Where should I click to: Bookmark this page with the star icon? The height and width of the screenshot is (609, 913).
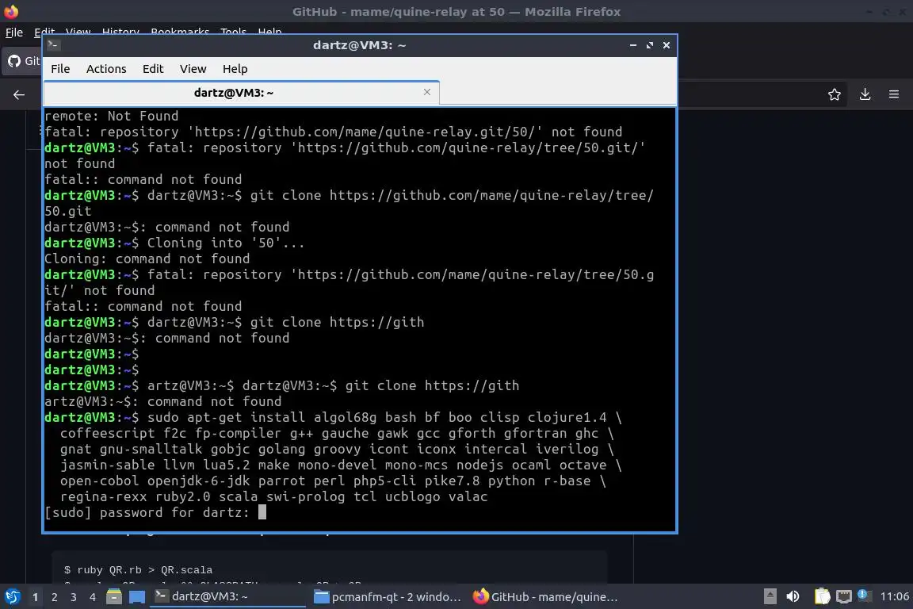(835, 94)
